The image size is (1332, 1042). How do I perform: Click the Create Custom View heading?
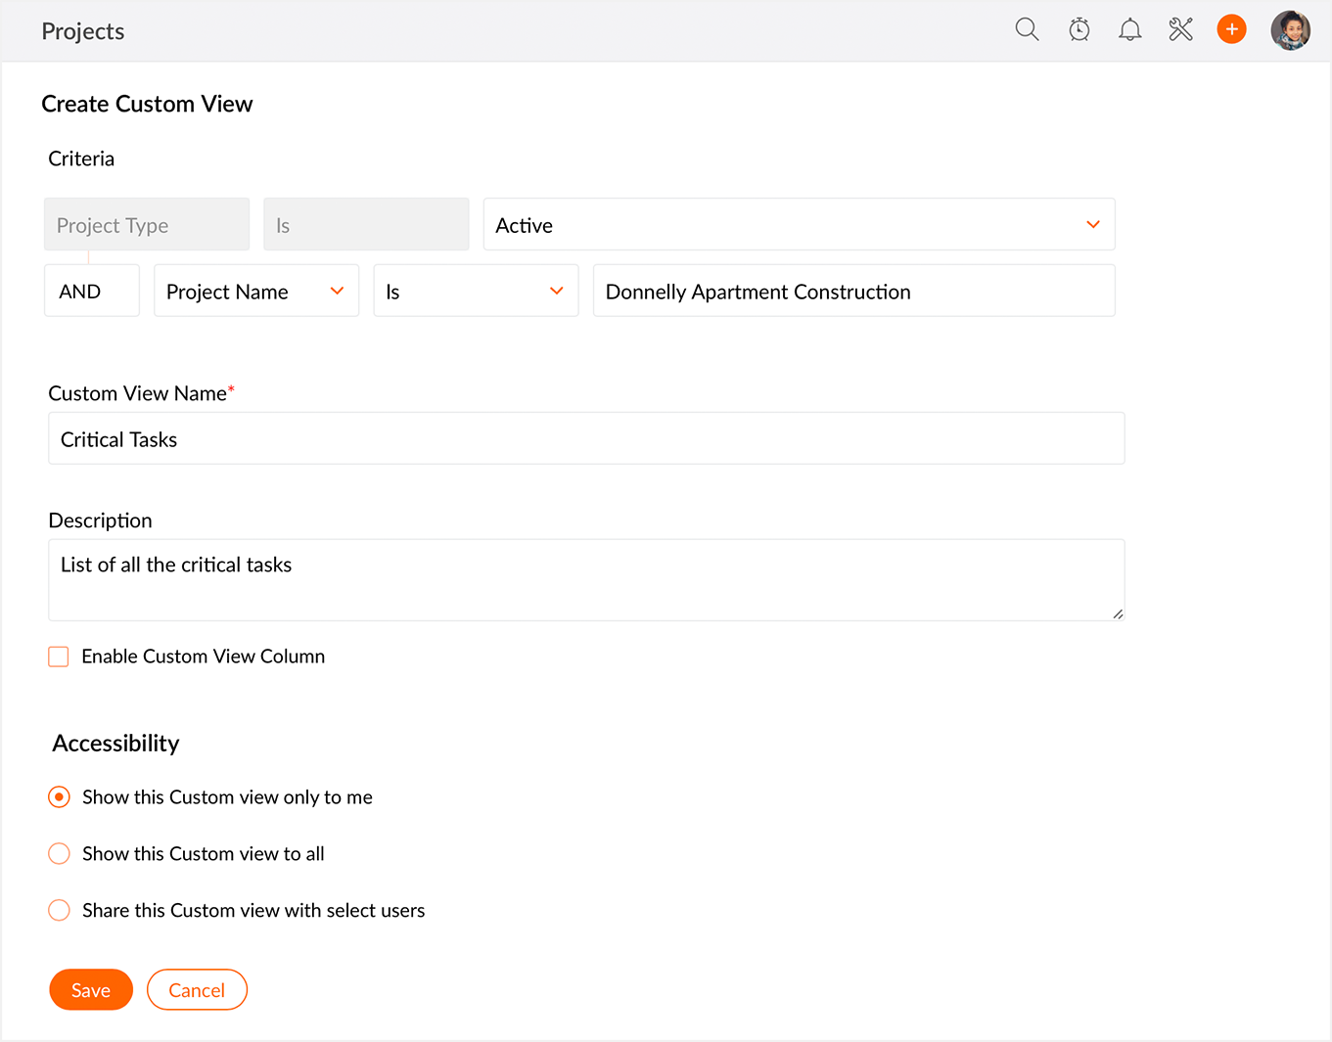click(x=147, y=104)
